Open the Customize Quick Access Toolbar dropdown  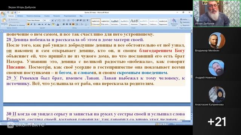tap(19, 12)
